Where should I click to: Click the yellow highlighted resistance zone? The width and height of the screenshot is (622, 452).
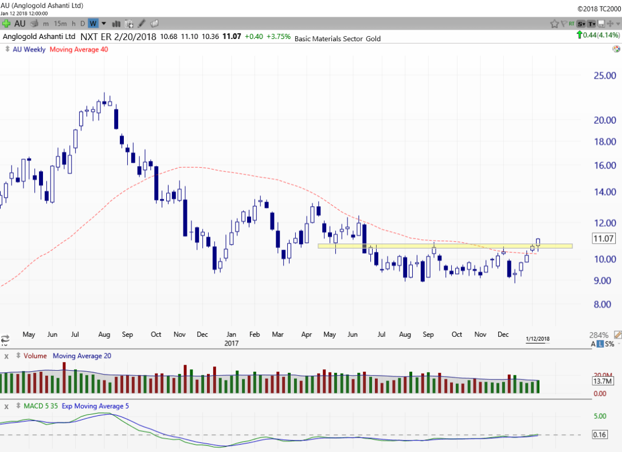coord(444,246)
